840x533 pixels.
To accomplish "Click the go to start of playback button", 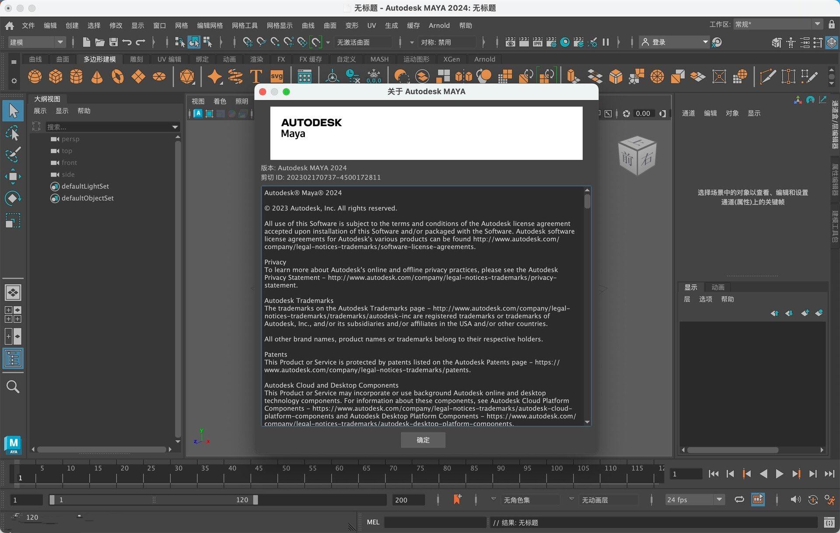I will pyautogui.click(x=714, y=474).
